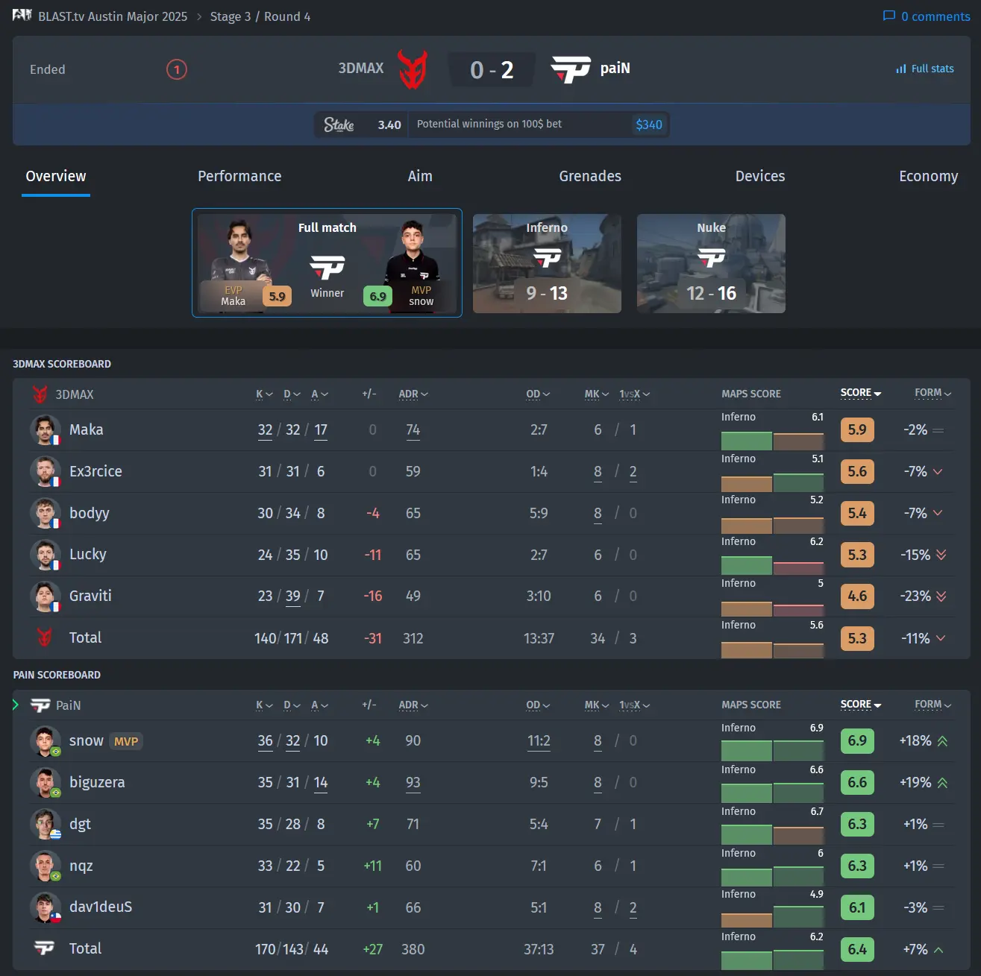
Task: Go to the Economy tab
Action: (929, 176)
